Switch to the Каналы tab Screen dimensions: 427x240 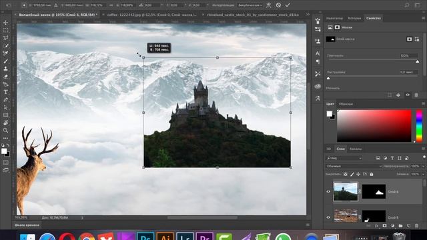(356, 149)
